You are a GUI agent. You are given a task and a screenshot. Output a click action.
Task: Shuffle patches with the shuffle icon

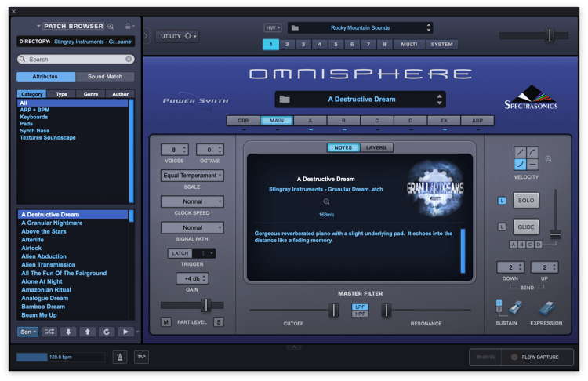49,332
